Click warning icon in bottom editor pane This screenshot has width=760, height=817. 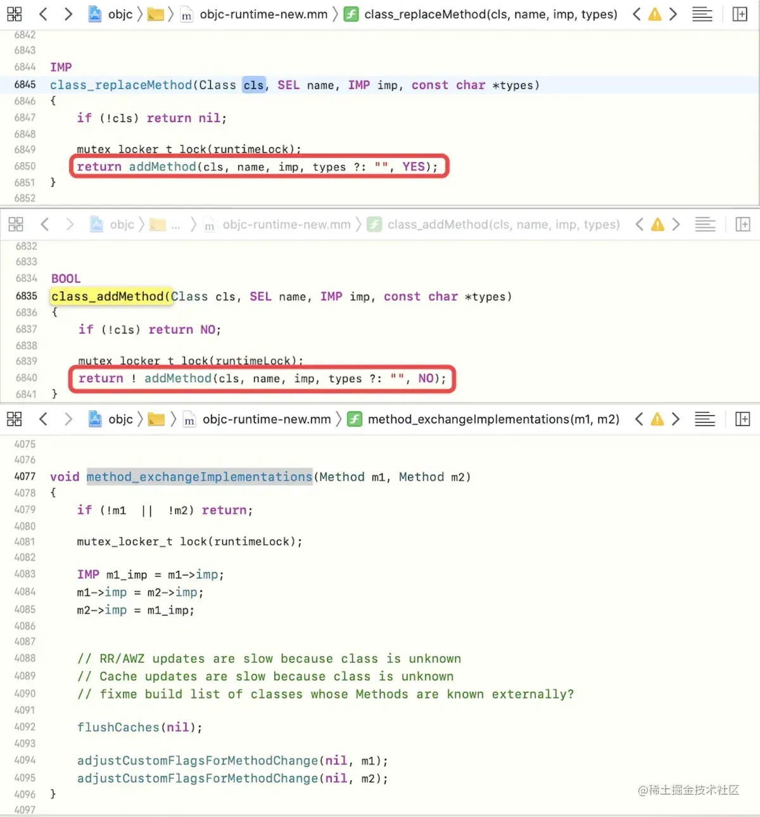[x=657, y=419]
